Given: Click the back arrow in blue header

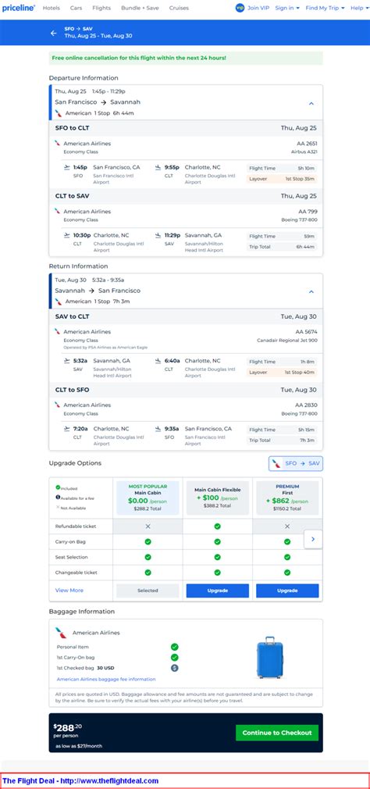Looking at the screenshot, I should (54, 34).
